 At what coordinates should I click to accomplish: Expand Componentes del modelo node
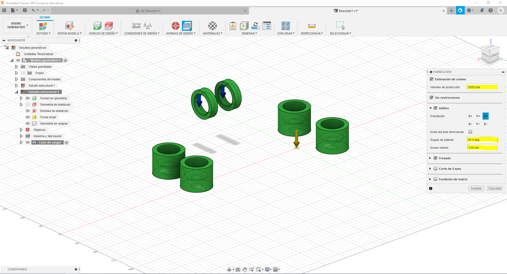click(x=16, y=79)
